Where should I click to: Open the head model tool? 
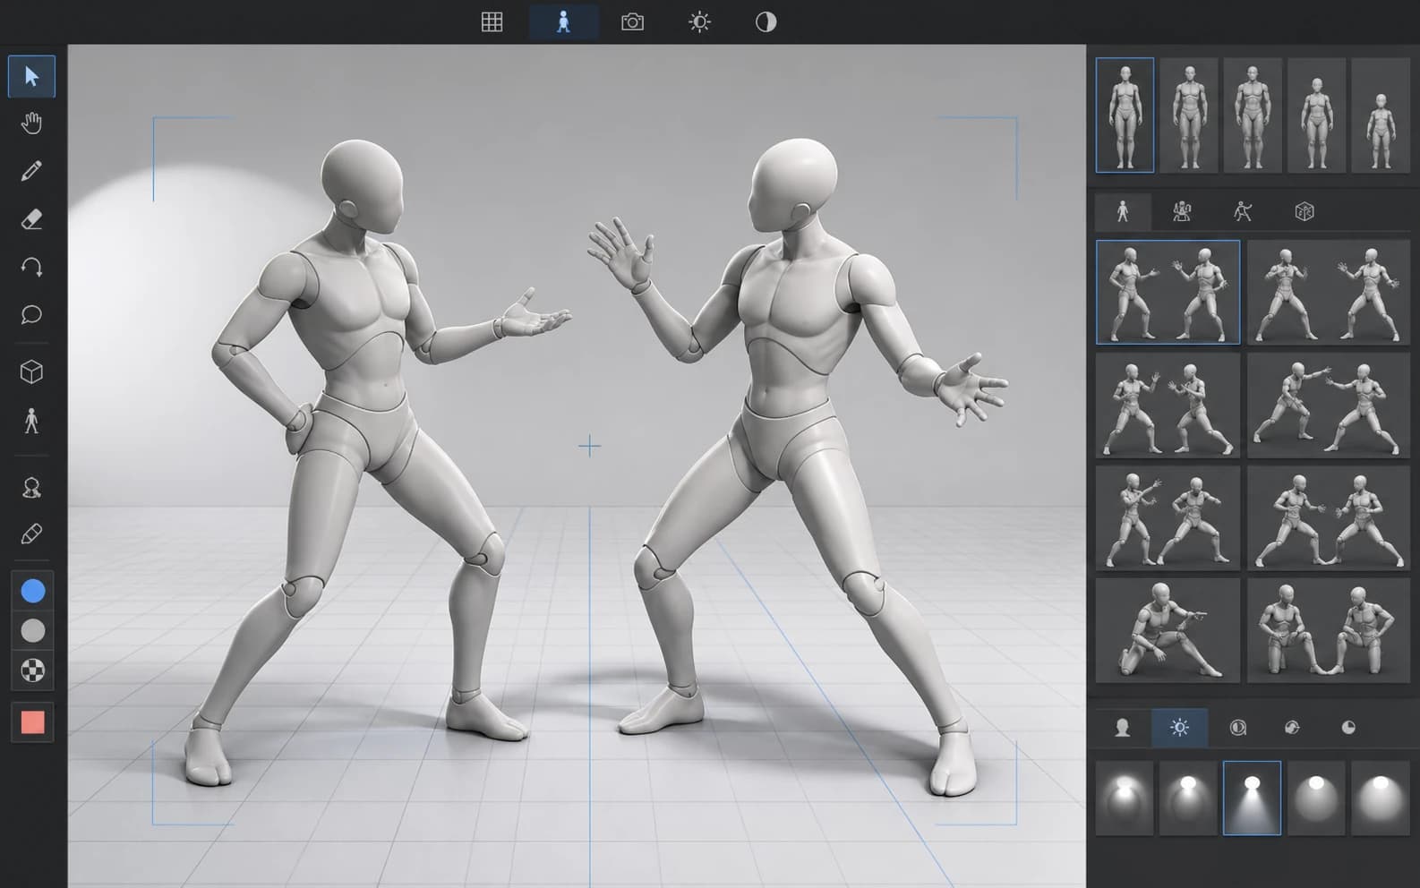pos(31,488)
